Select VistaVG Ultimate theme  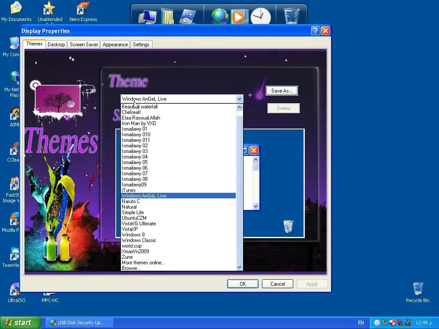click(x=178, y=224)
